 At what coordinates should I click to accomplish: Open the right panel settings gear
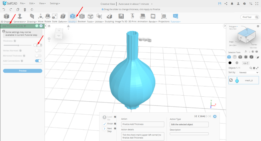[258, 26]
